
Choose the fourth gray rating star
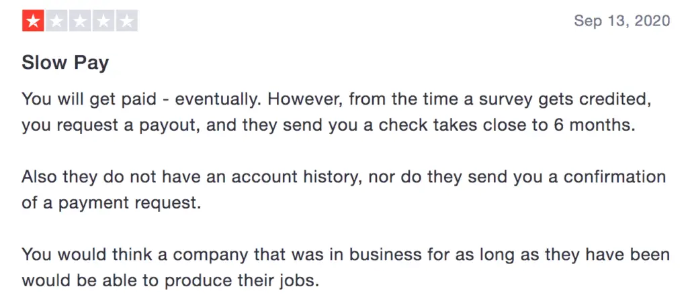[x=103, y=21]
